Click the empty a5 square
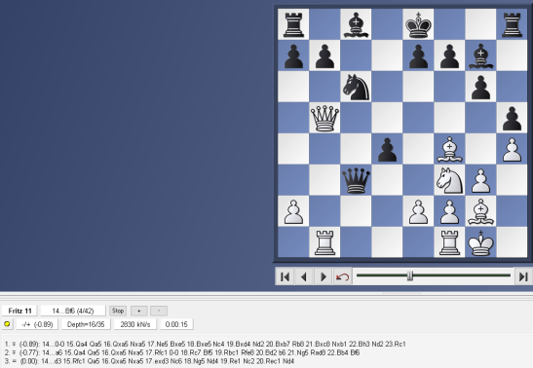The image size is (533, 368). (x=293, y=118)
